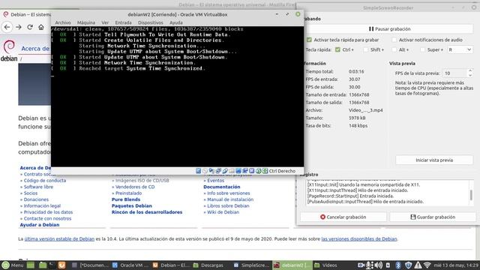Click the network adapter icon in VirtualBox status bar
Image resolution: width=480 pixels, height=270 pixels.
218,171
